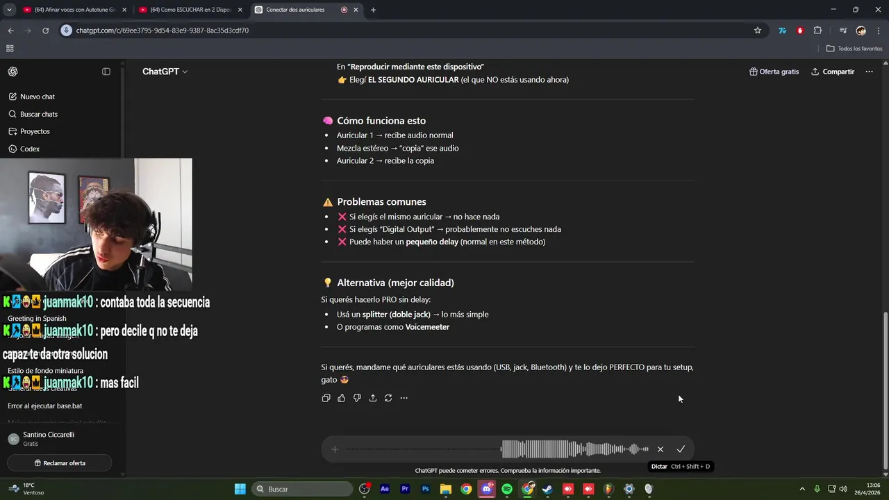Open the Extensions puzzle icon
This screenshot has height=500, width=889.
pos(817,31)
